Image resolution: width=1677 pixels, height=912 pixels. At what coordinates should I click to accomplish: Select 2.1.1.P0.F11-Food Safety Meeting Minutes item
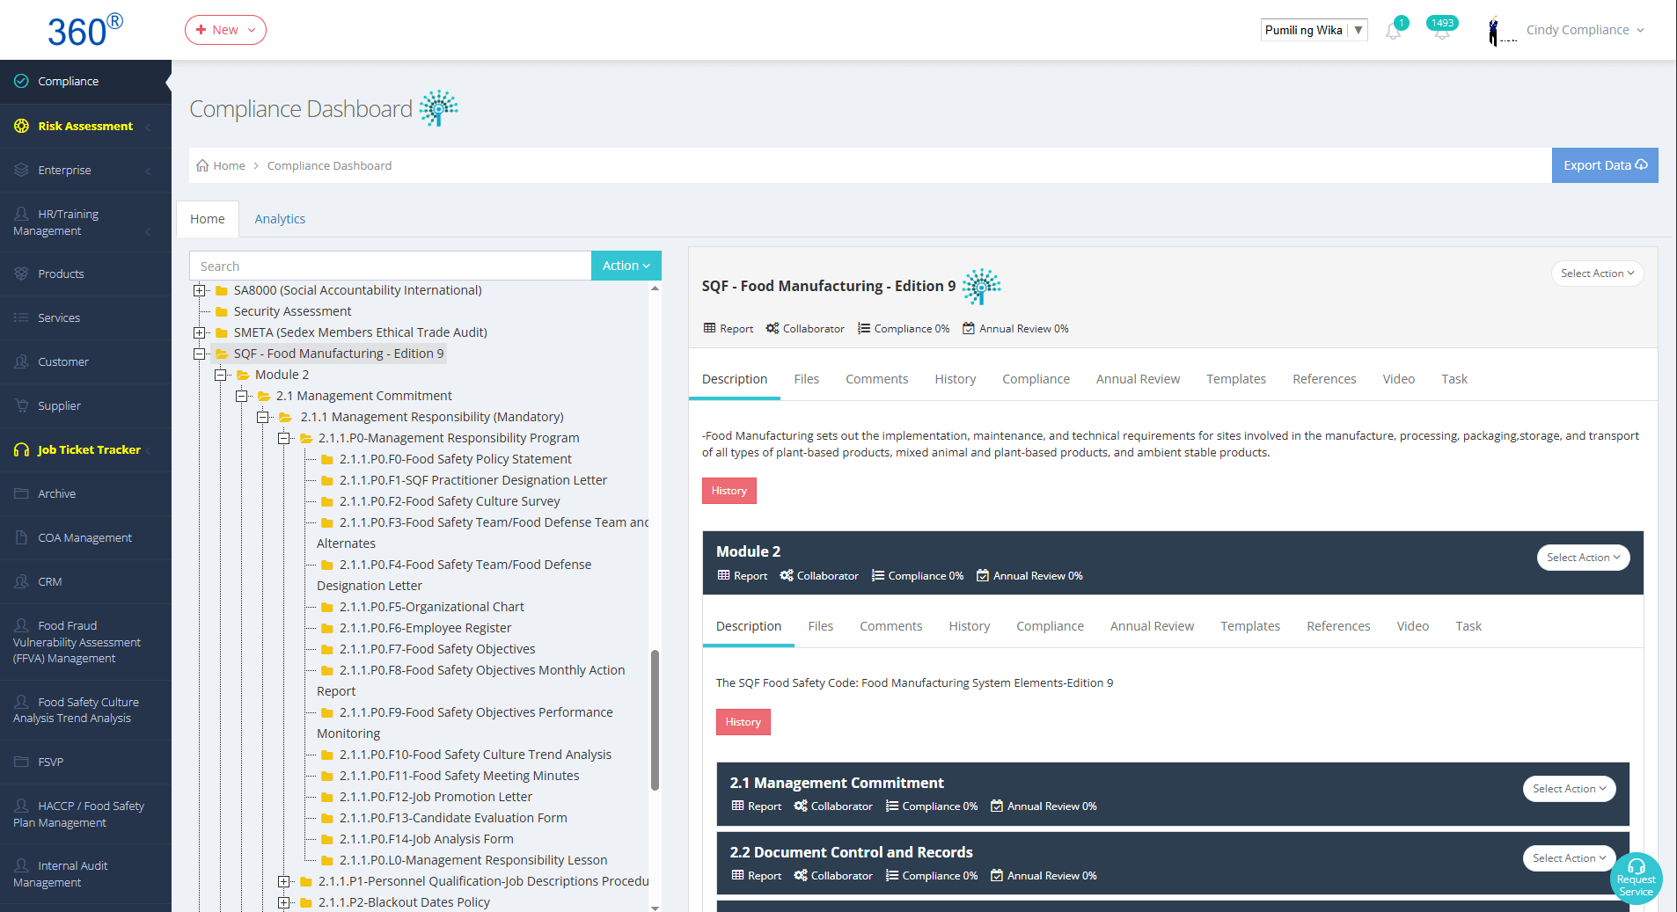point(459,776)
